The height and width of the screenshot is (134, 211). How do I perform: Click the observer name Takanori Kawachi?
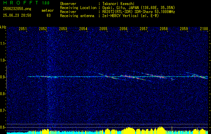[118, 4]
